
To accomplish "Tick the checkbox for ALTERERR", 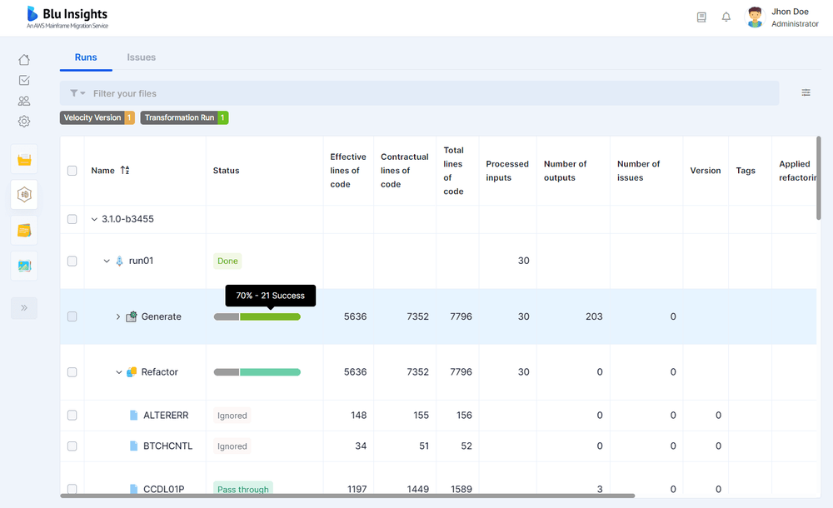I will (x=72, y=415).
